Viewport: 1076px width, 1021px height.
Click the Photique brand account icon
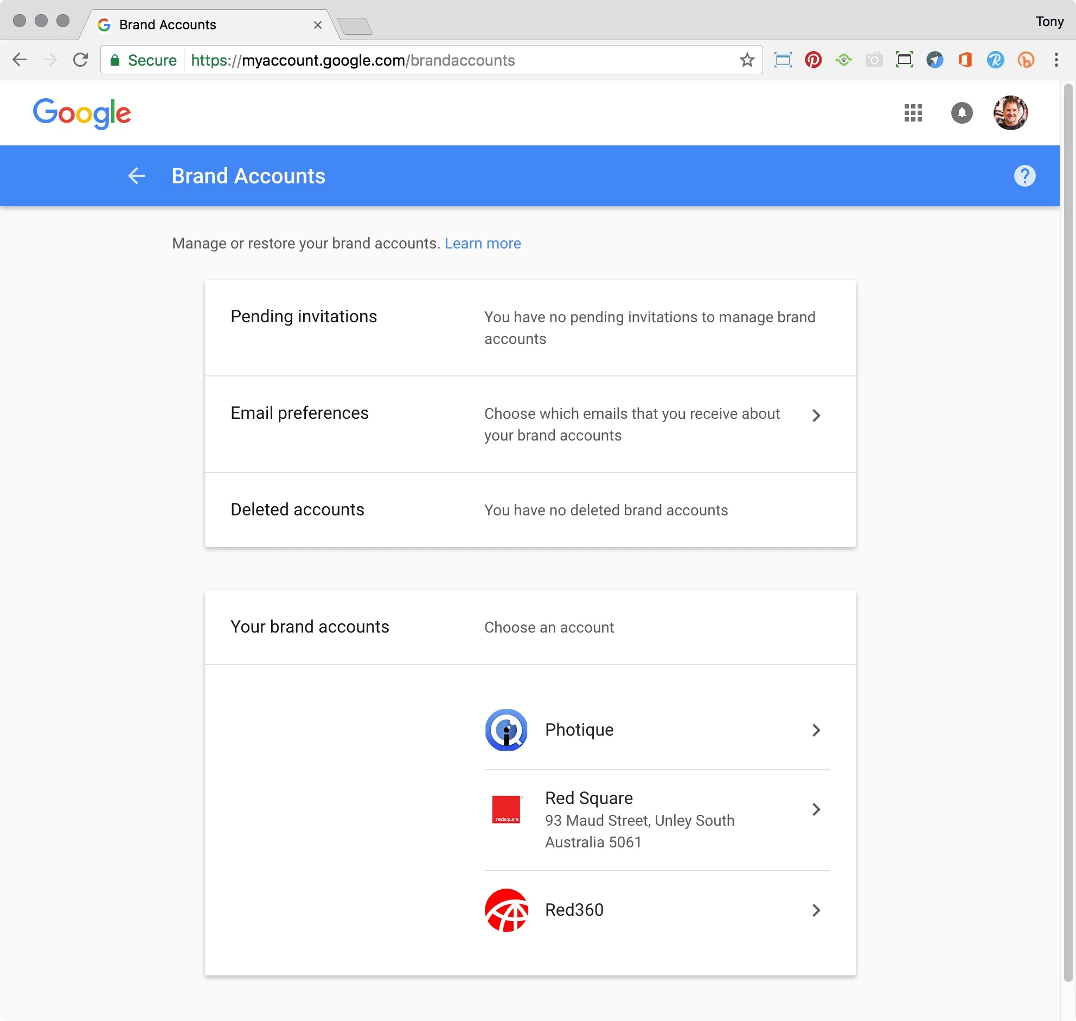tap(507, 729)
